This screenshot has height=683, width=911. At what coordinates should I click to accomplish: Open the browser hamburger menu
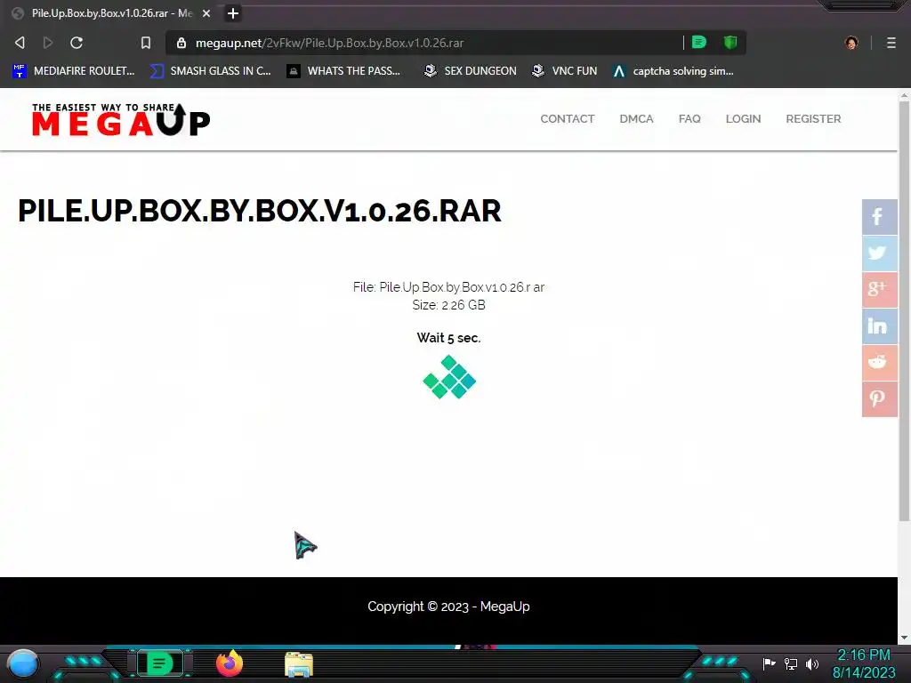[x=891, y=43]
